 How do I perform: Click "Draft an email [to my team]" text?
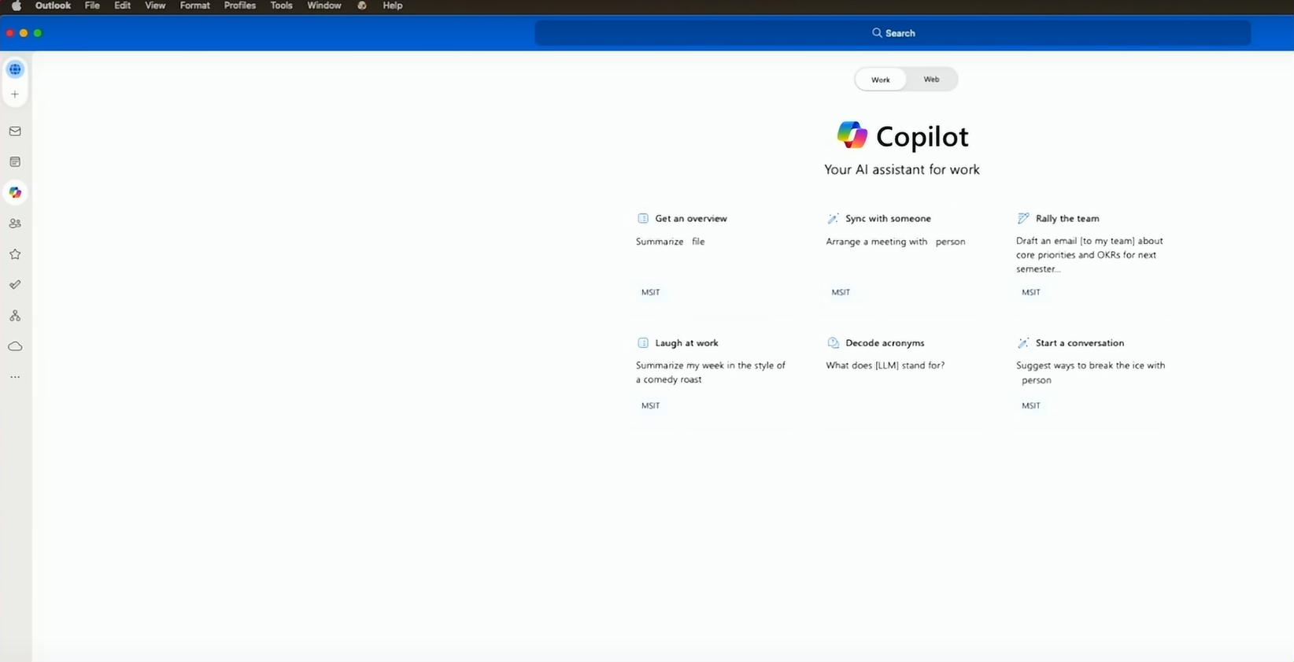tap(1074, 241)
